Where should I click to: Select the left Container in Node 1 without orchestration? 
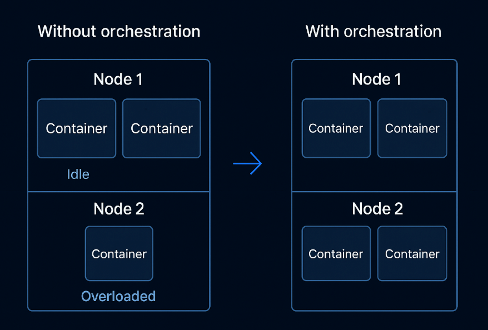tap(77, 128)
